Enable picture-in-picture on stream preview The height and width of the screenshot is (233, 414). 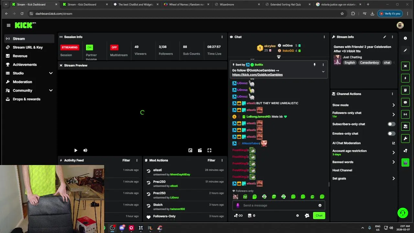pos(190,150)
